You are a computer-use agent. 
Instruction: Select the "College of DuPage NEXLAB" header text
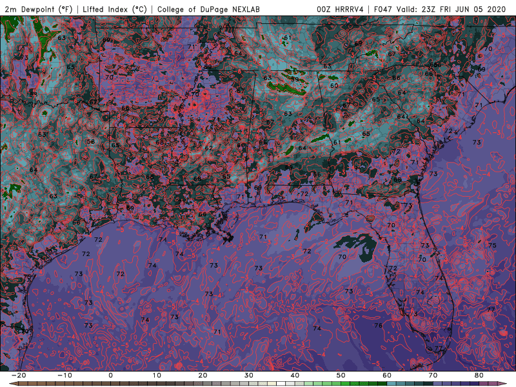point(208,9)
